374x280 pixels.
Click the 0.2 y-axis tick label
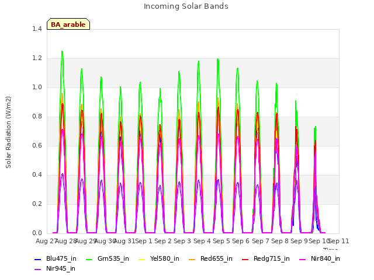click(37, 204)
